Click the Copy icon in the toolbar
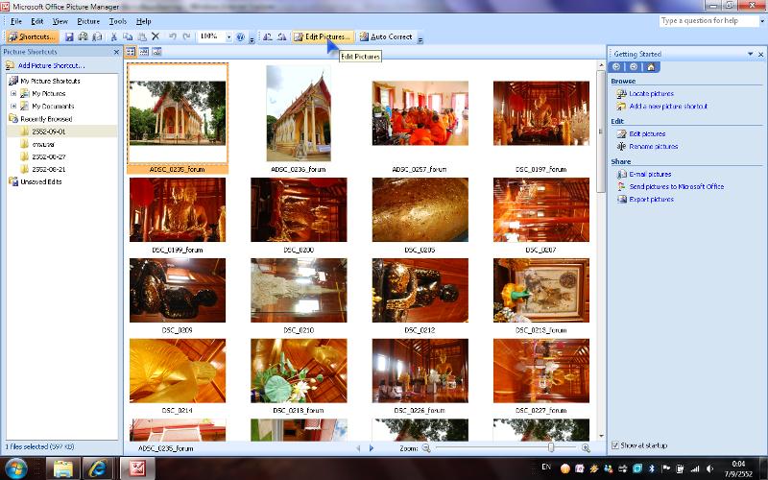Screen dimensions: 768x480 pyautogui.click(x=128, y=36)
